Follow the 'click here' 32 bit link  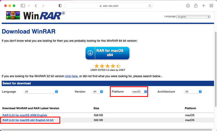tap(71, 76)
